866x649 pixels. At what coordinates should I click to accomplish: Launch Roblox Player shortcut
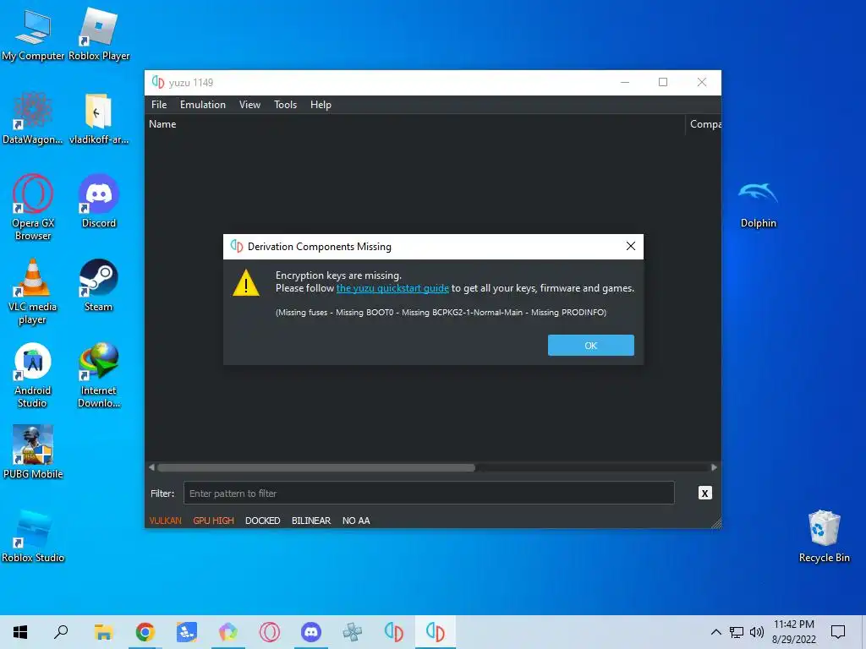(x=99, y=34)
